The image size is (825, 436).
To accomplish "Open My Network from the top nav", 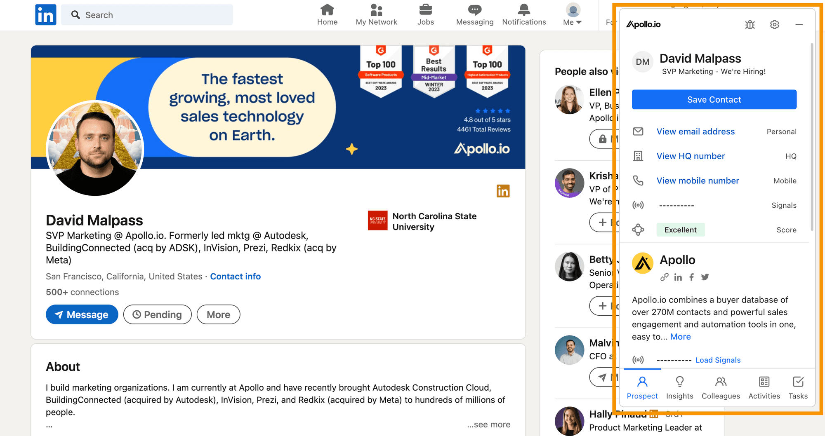I will [376, 15].
